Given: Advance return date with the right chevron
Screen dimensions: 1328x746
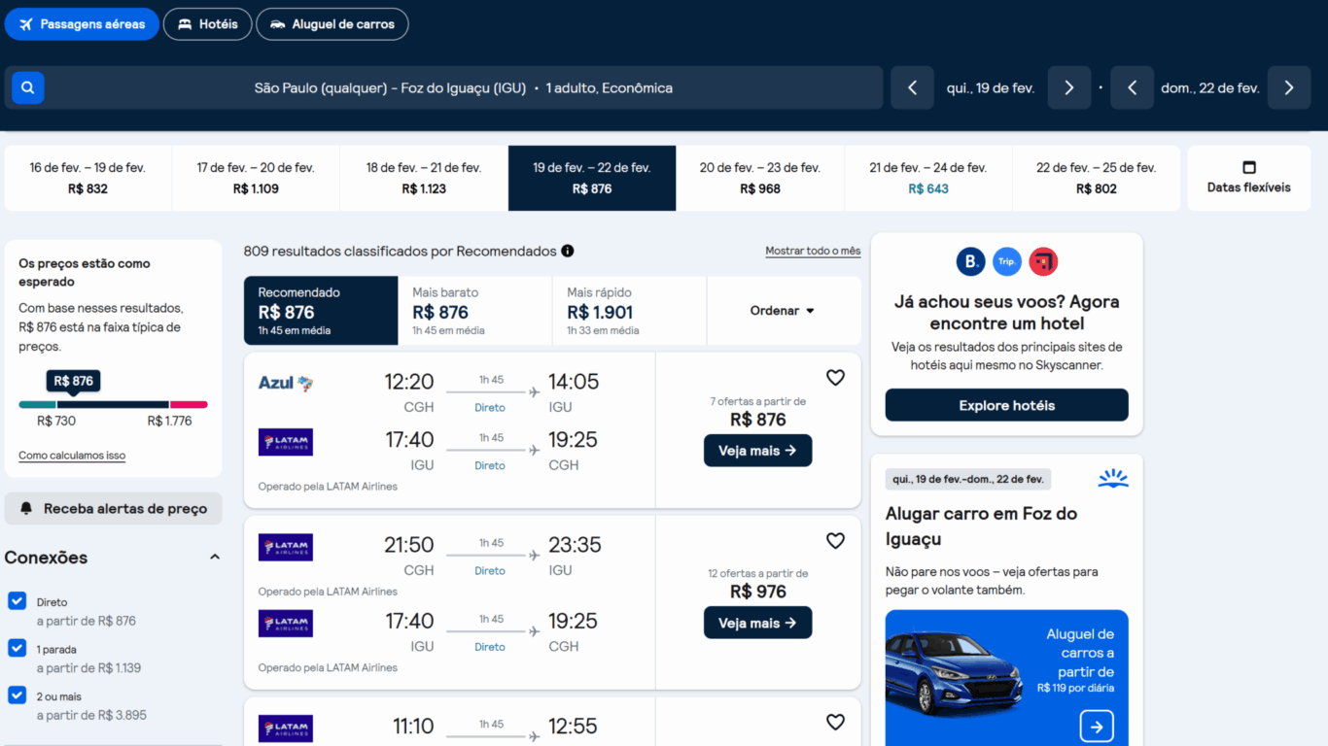Looking at the screenshot, I should (x=1288, y=86).
